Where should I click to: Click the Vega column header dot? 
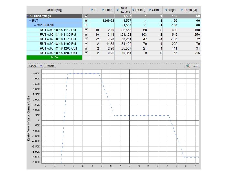click(x=166, y=10)
